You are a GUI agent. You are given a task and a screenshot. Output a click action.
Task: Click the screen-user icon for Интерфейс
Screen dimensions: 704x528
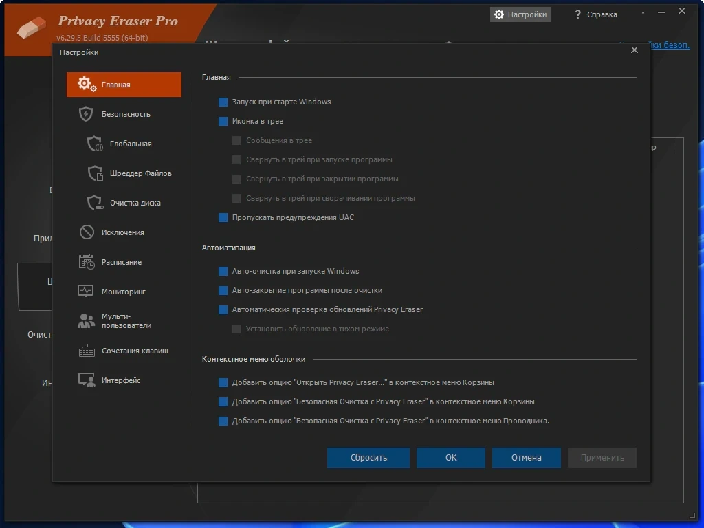(x=87, y=380)
